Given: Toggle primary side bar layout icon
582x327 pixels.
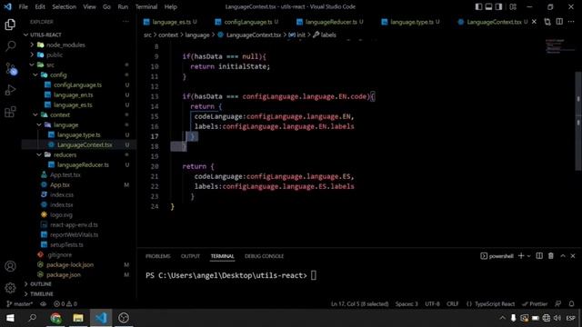Looking at the screenshot, I should click(479, 6).
